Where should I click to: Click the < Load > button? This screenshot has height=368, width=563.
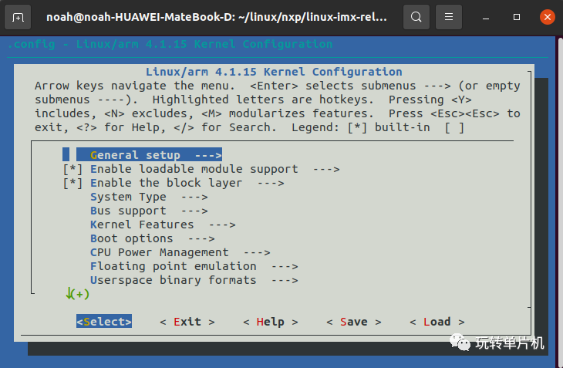(437, 322)
